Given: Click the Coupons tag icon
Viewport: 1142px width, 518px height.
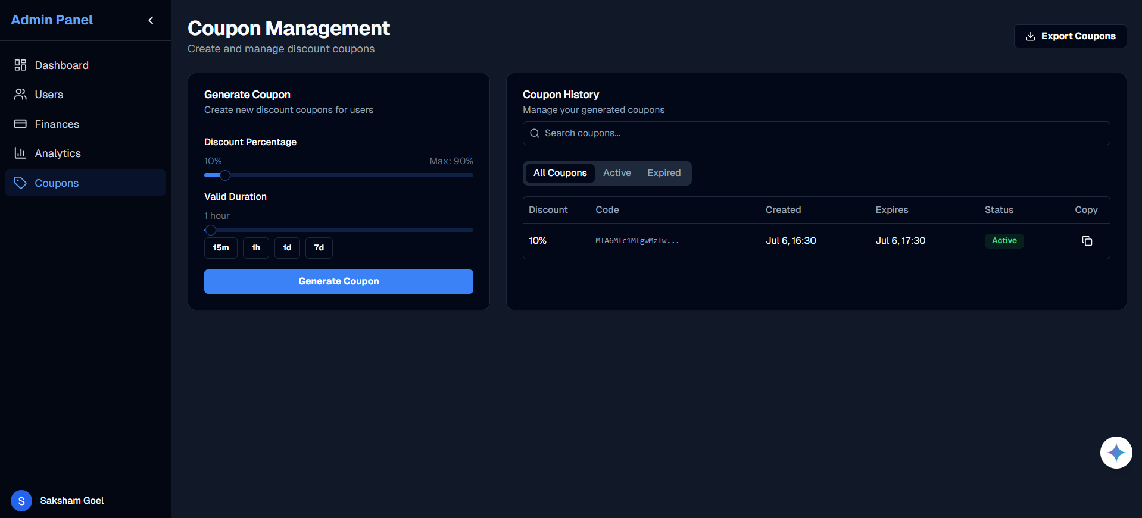Looking at the screenshot, I should [x=20, y=183].
